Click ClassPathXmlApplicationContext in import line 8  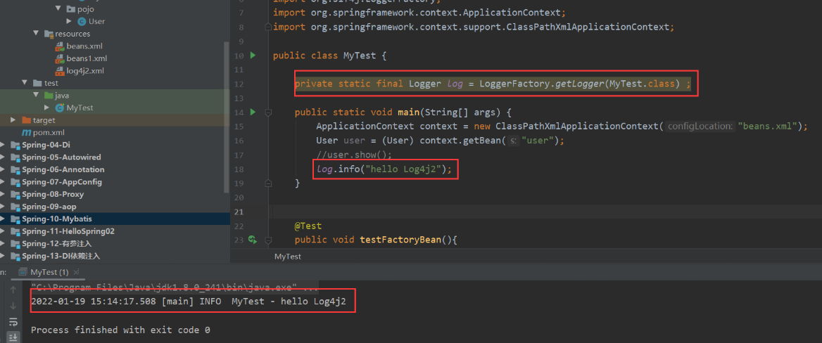coord(587,27)
